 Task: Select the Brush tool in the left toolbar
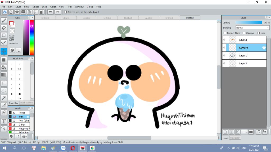pos(4,21)
